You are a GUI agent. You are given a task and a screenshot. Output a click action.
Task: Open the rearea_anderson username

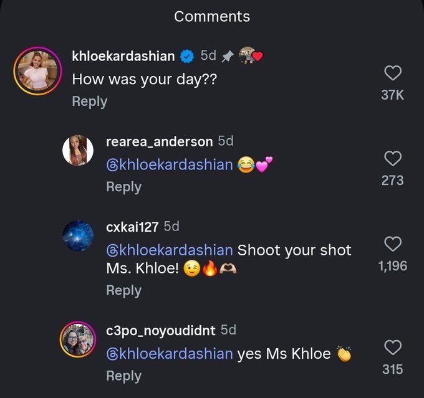click(x=159, y=142)
